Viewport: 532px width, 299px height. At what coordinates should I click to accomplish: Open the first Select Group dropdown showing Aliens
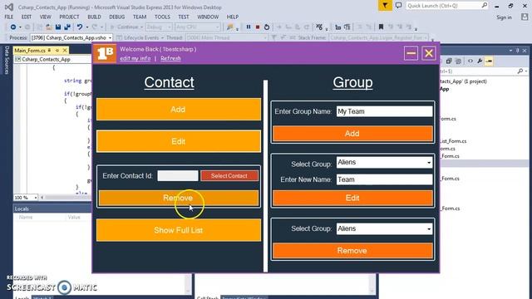coord(429,163)
